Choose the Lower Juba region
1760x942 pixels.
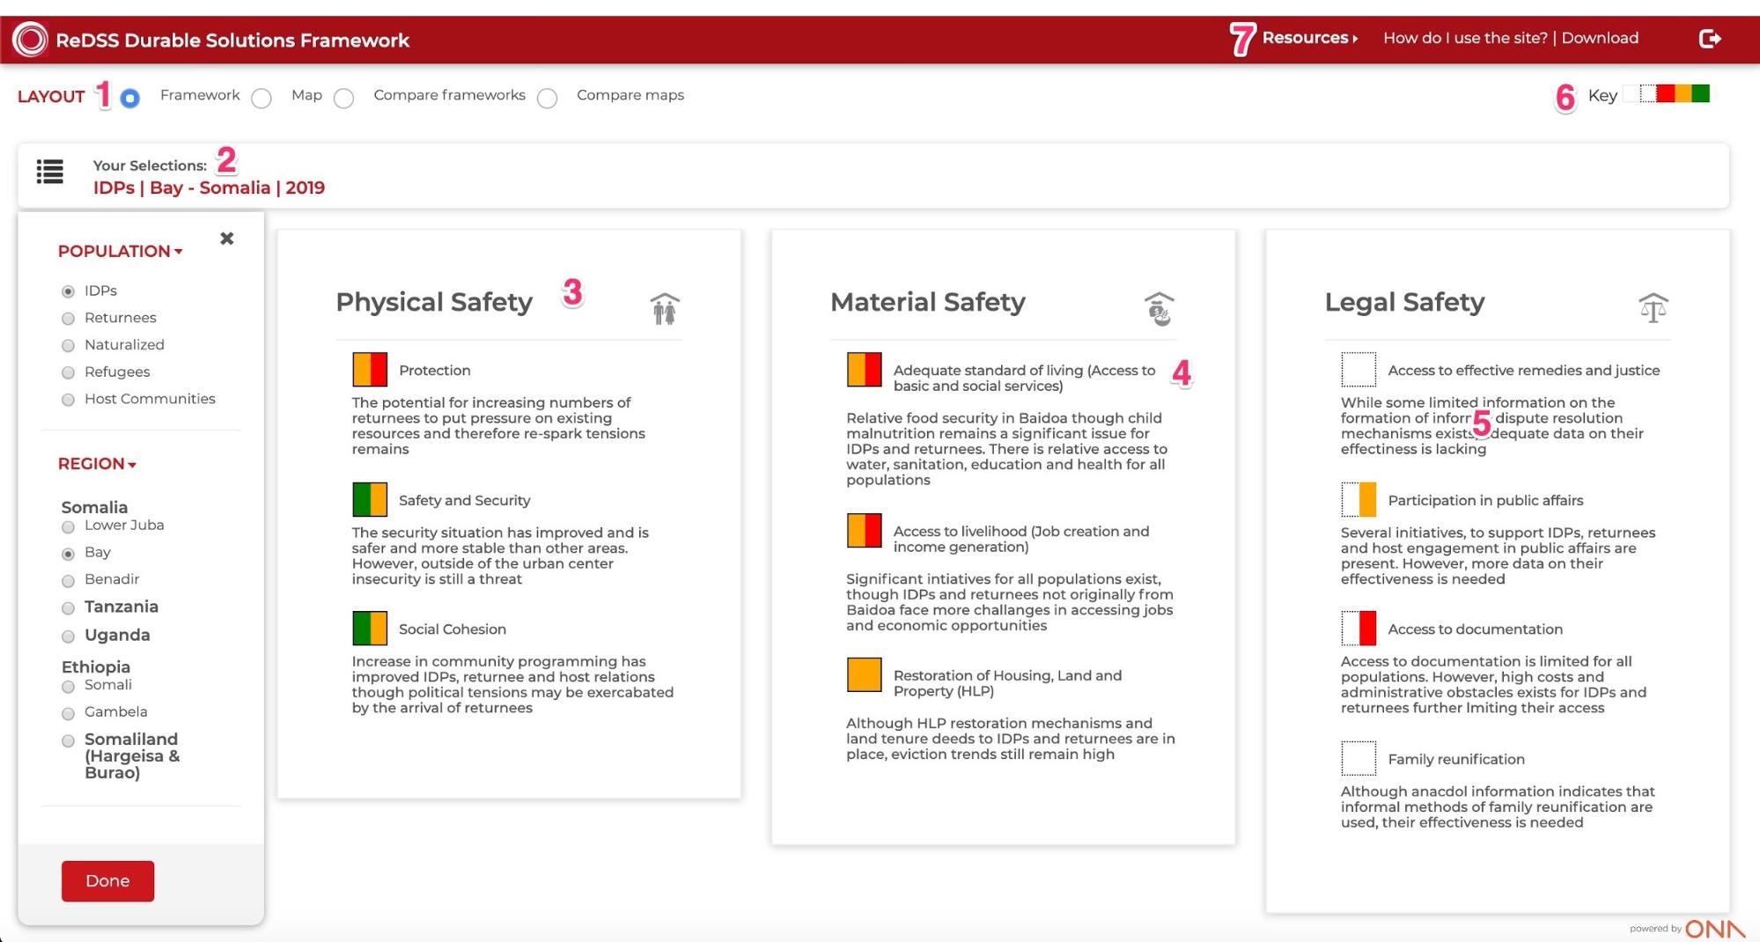coord(68,527)
